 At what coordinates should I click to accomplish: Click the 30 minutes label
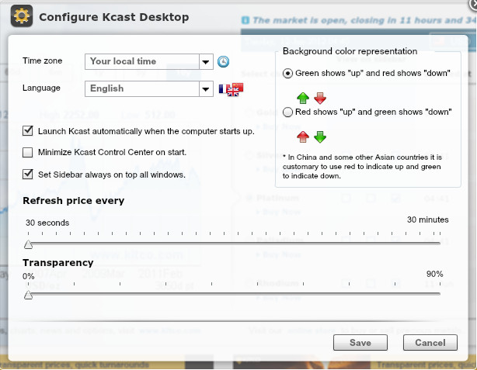point(428,220)
